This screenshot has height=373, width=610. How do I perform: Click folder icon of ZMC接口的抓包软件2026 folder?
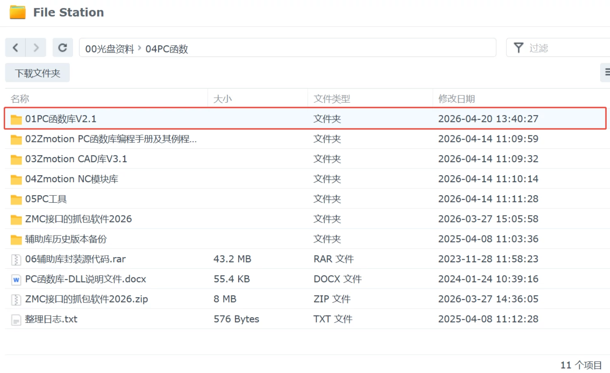coord(16,220)
